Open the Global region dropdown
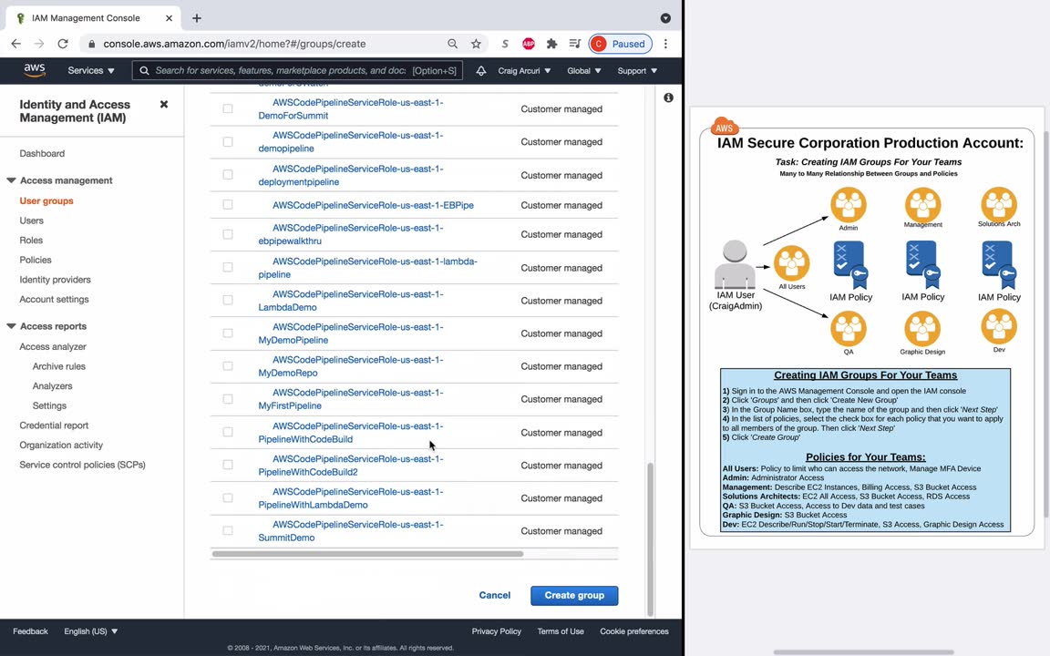 584,70
